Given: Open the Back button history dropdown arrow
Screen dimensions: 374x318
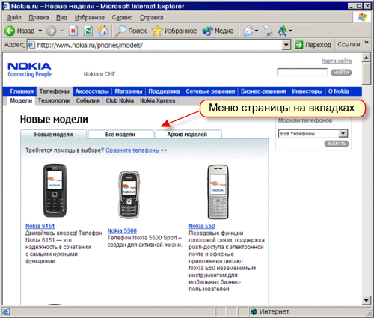Looking at the screenshot, I should coord(40,31).
